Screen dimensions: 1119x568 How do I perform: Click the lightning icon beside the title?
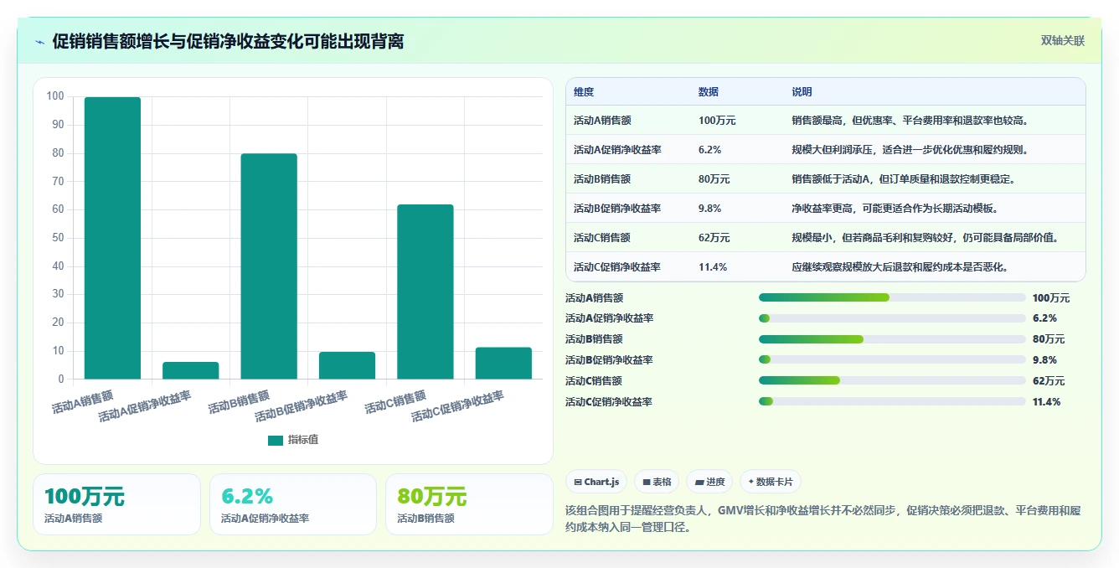(40, 42)
